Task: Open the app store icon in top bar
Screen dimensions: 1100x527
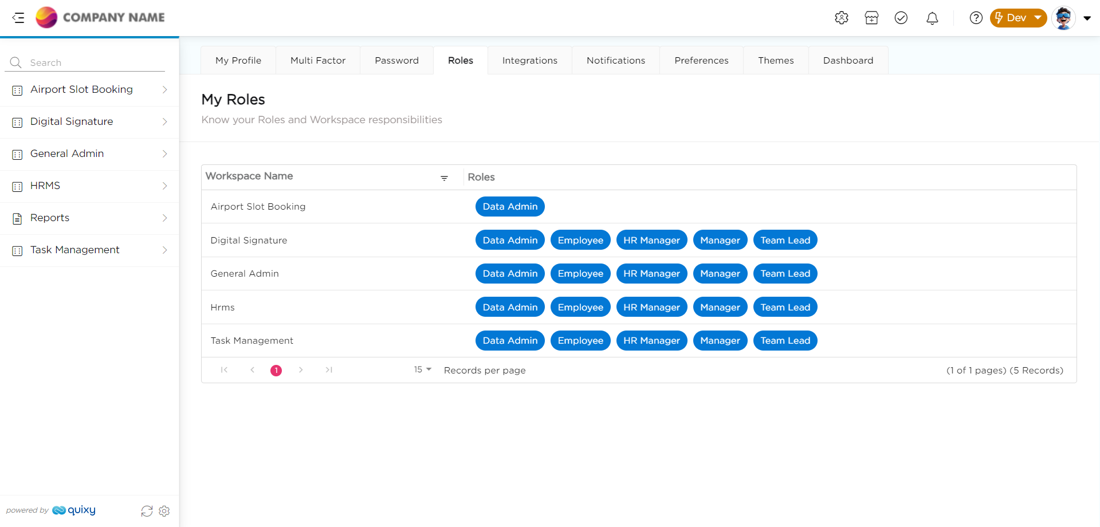Action: click(x=871, y=18)
